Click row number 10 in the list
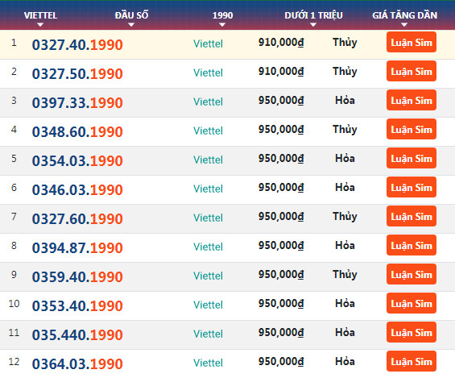The image size is (455, 378). click(x=14, y=304)
